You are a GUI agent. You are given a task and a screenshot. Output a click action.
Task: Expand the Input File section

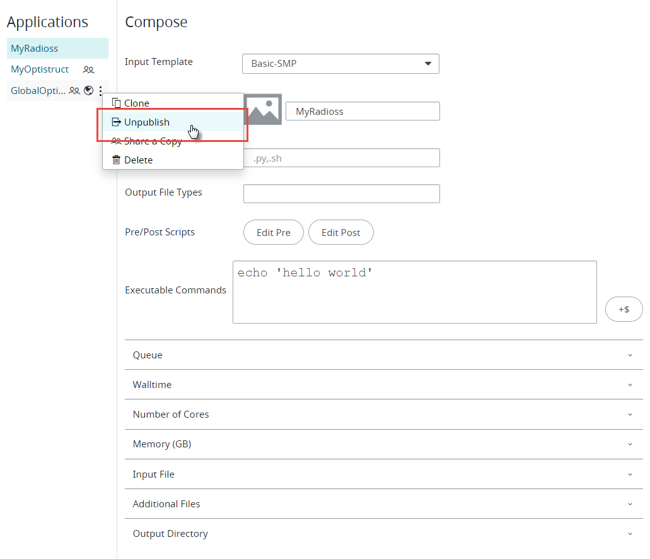384,474
